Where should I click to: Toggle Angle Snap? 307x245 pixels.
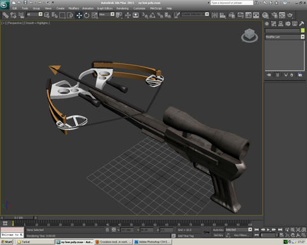tap(153, 15)
